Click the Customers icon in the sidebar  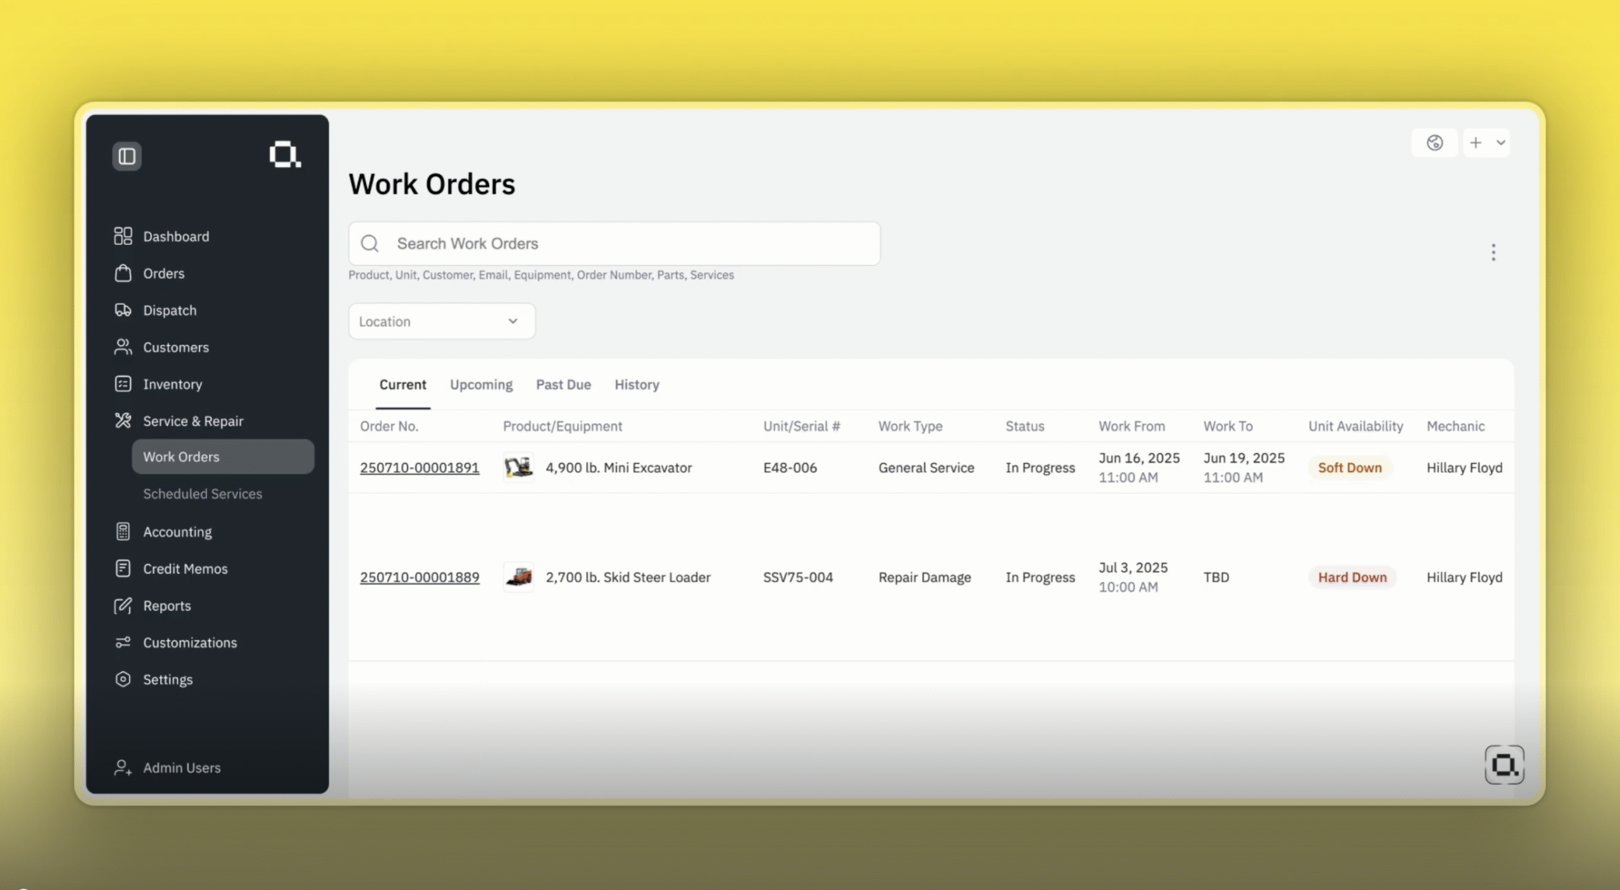click(x=123, y=347)
